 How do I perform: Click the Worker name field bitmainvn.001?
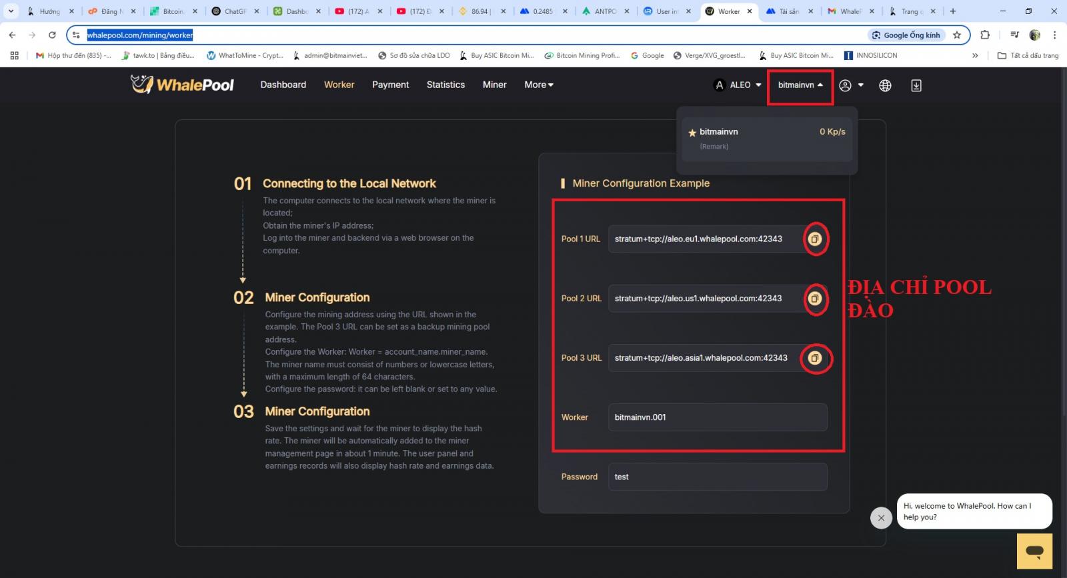tap(718, 417)
